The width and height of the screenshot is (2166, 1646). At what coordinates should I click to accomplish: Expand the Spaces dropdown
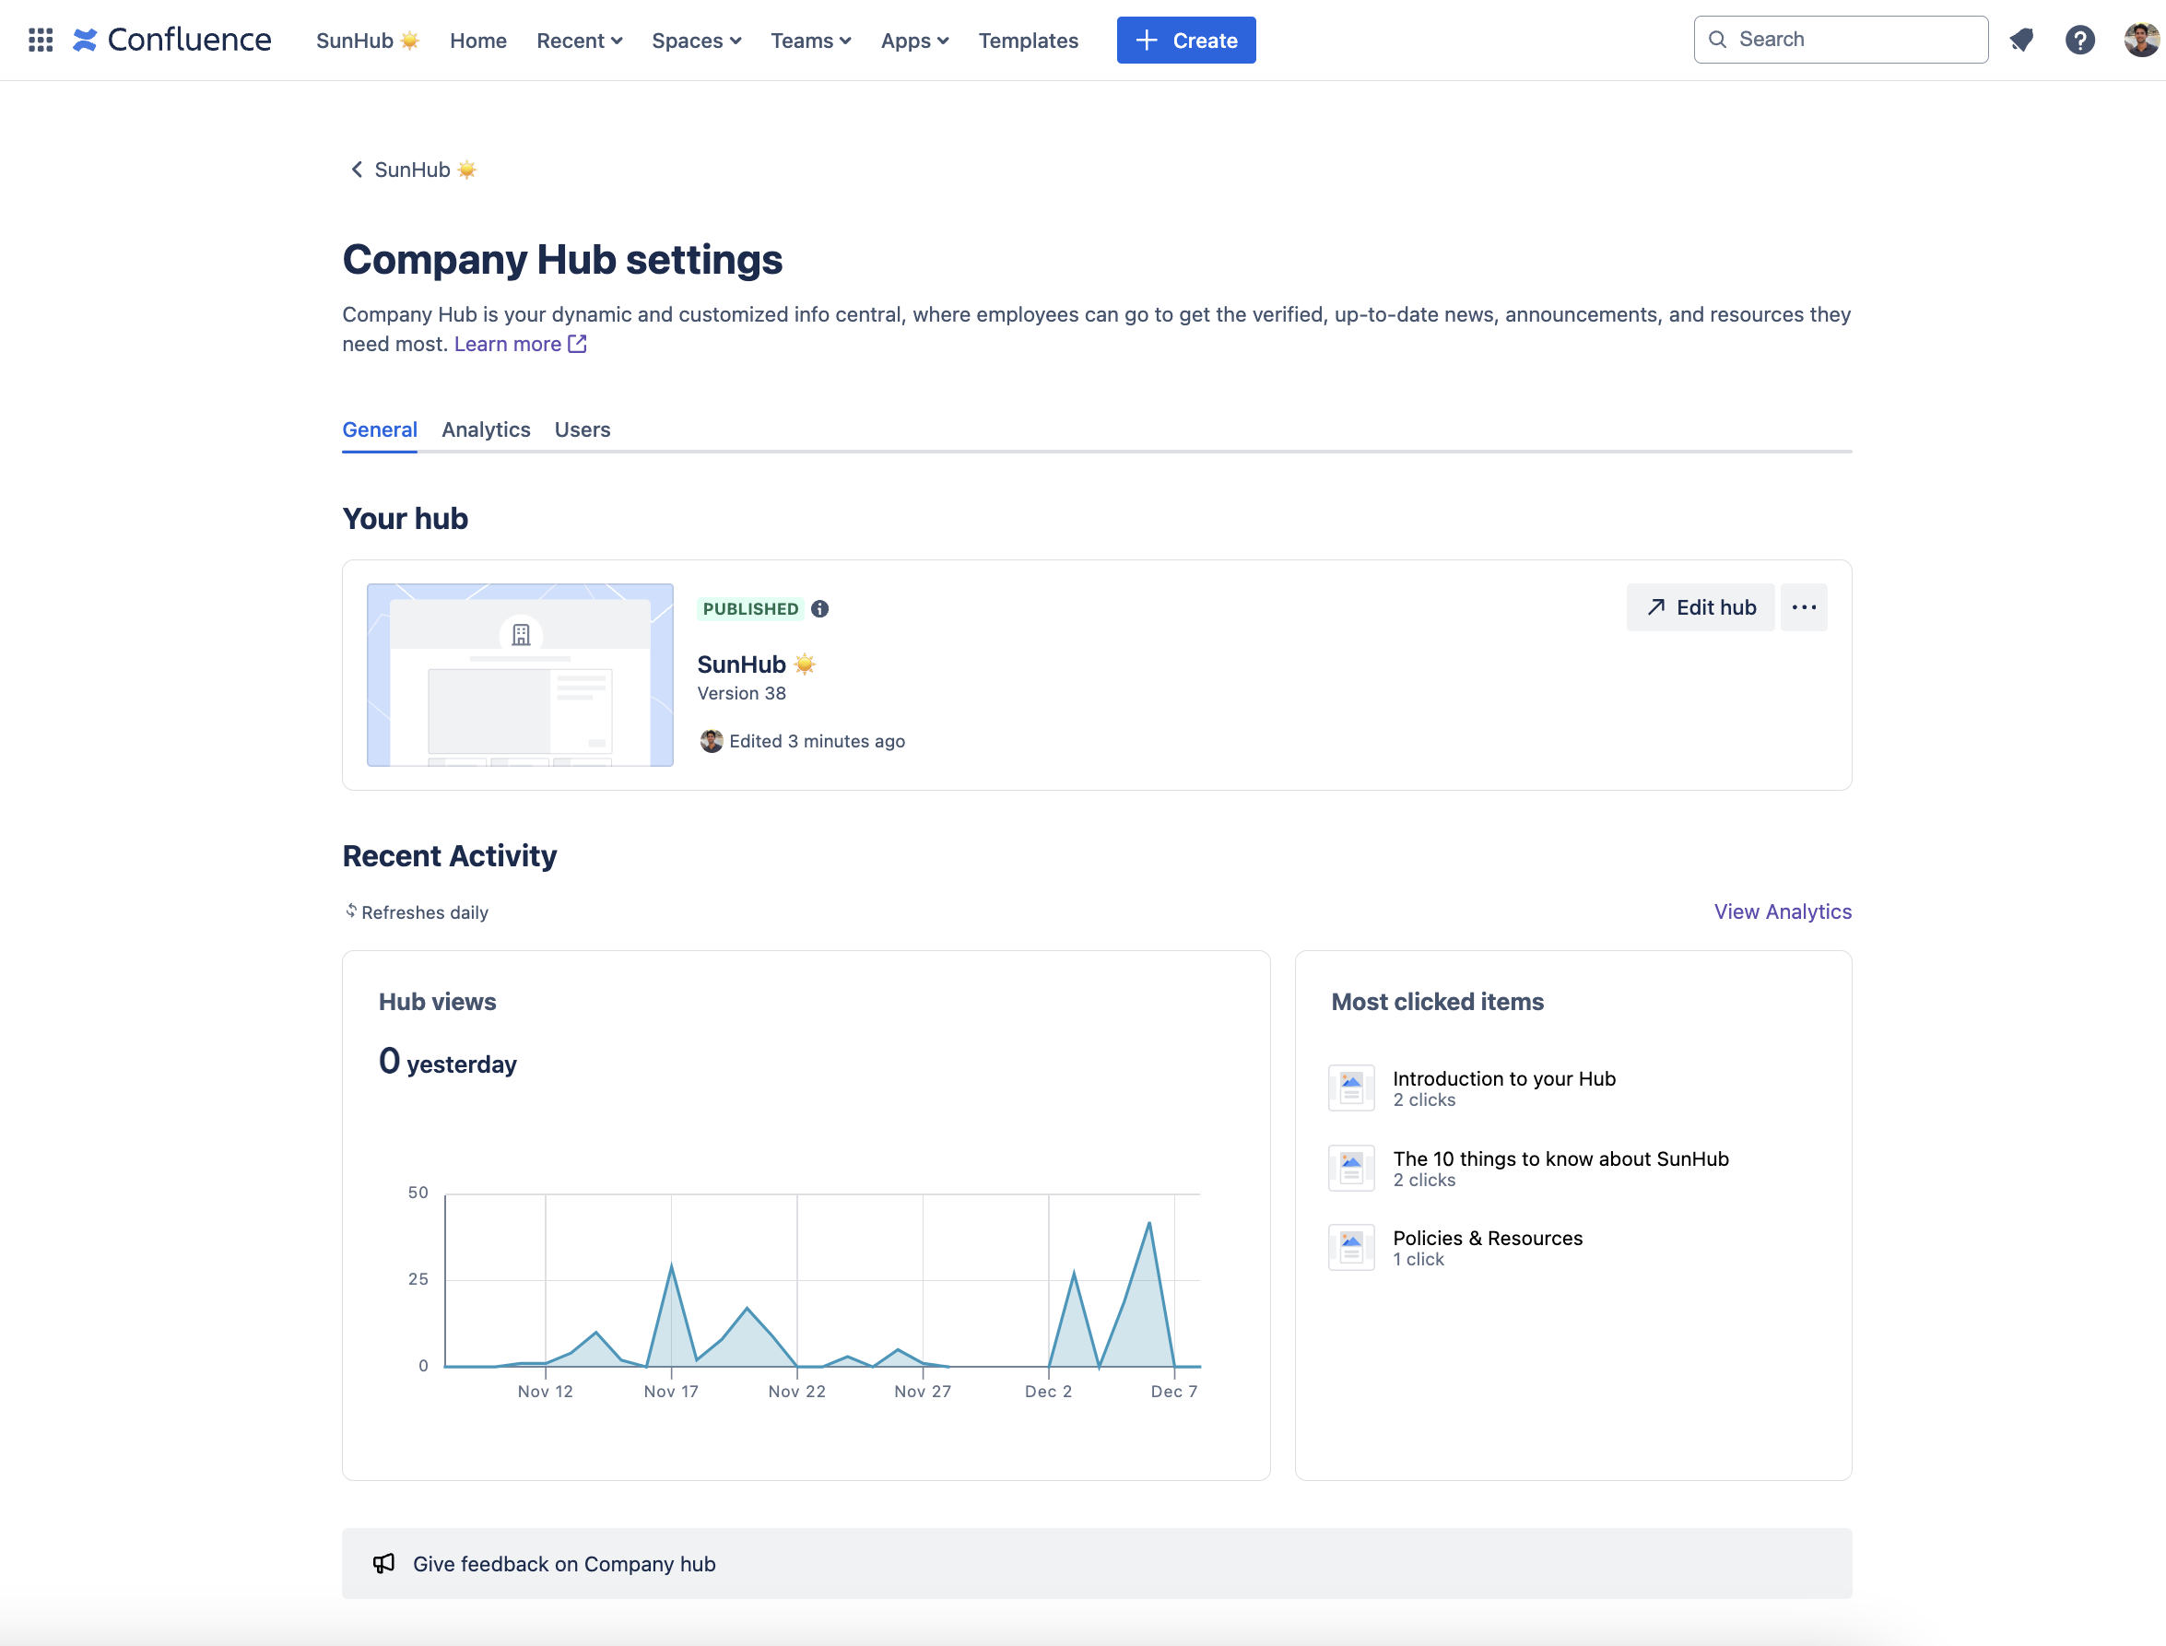697,41
